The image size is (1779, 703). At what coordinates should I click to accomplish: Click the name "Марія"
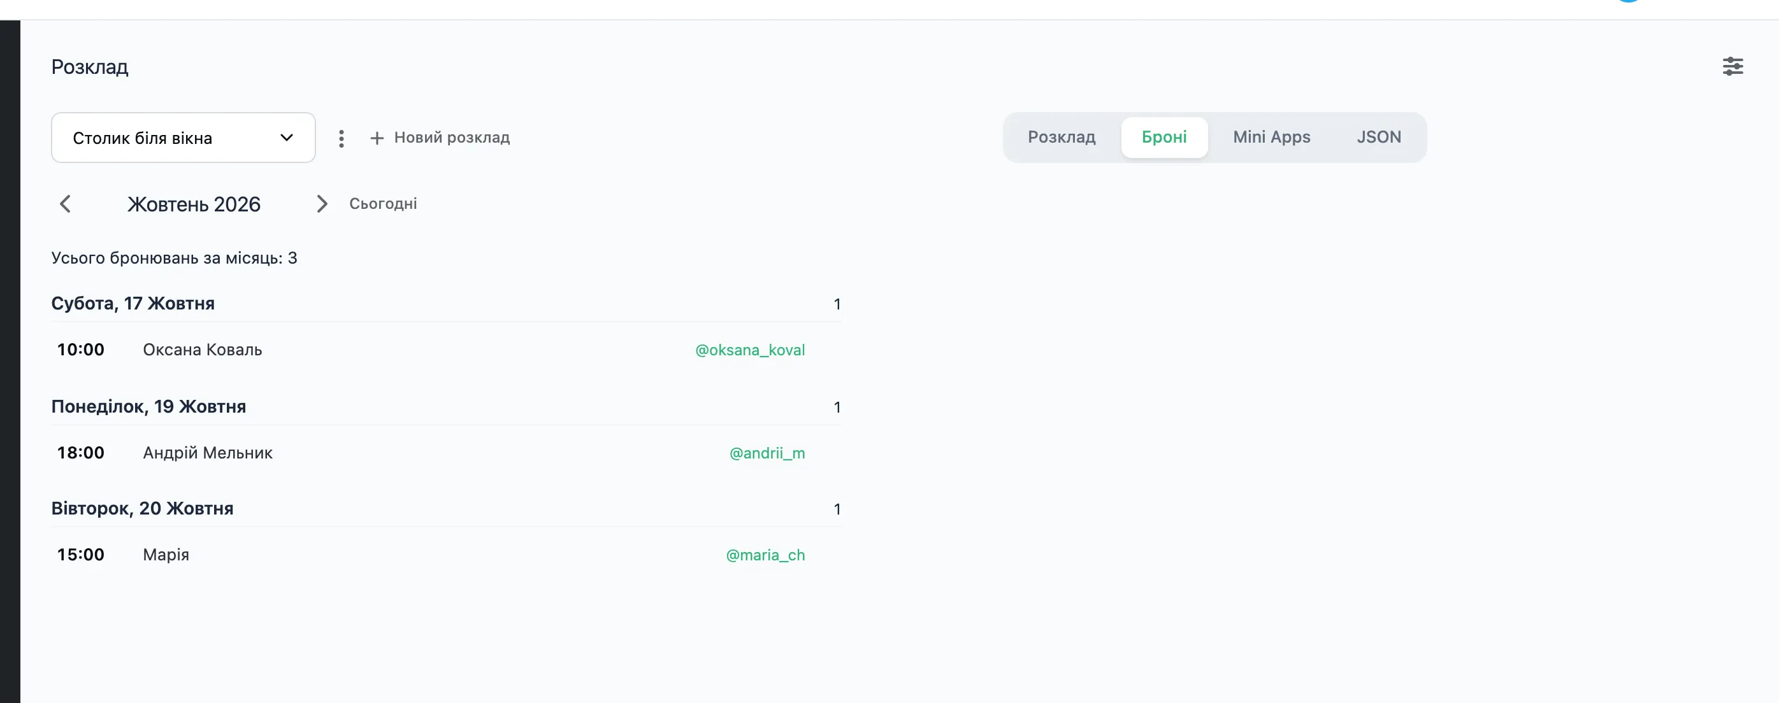[166, 555]
